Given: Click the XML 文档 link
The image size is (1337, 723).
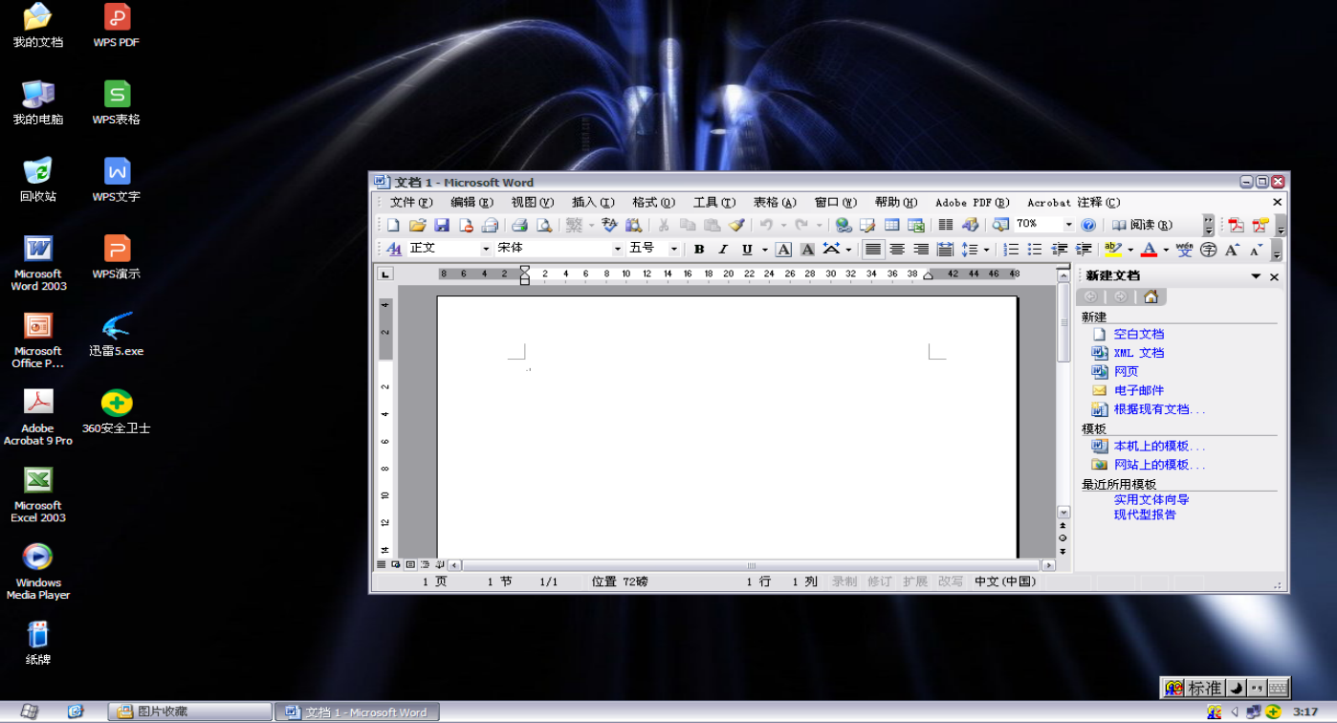Looking at the screenshot, I should pyautogui.click(x=1138, y=353).
